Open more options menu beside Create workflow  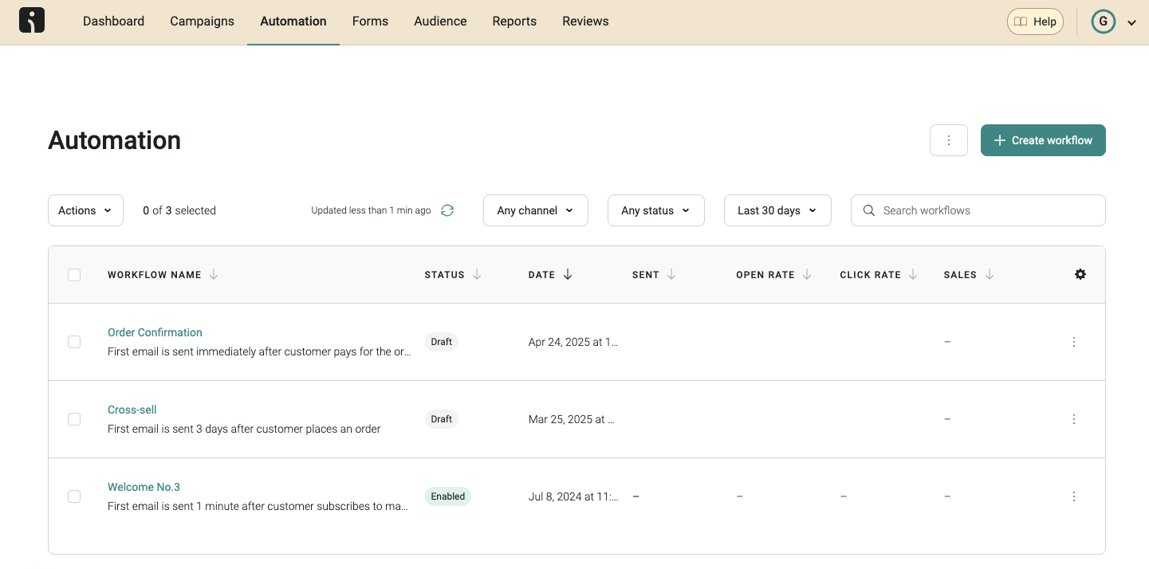click(949, 140)
